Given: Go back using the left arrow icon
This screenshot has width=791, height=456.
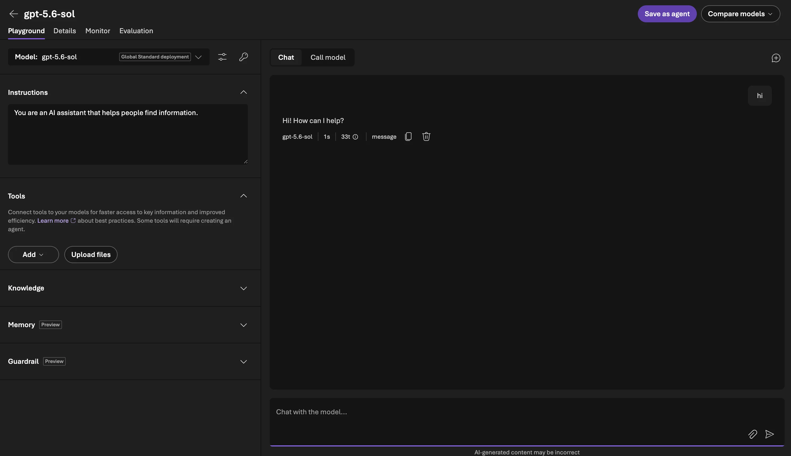Looking at the screenshot, I should [x=14, y=14].
